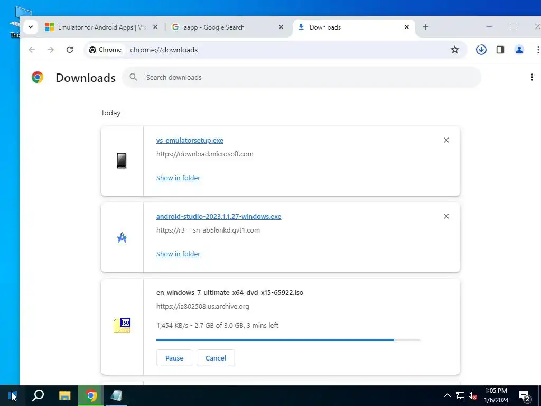Click the iso file icon
Viewport: 541px width, 406px height.
point(122,326)
